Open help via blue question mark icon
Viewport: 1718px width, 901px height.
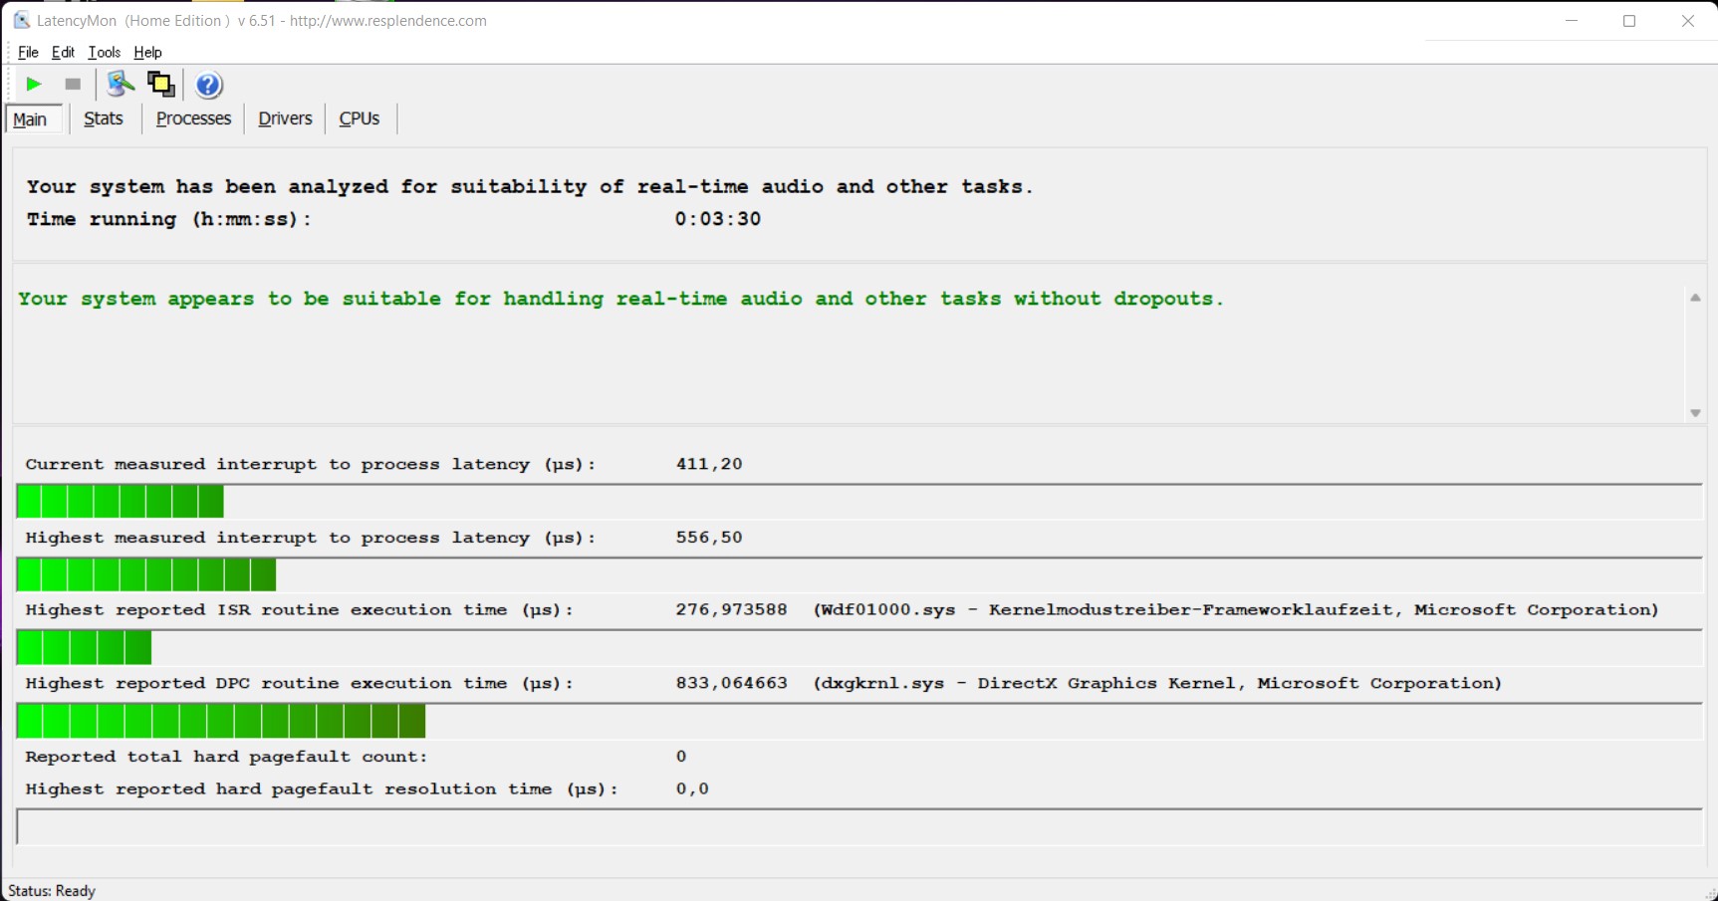208,85
